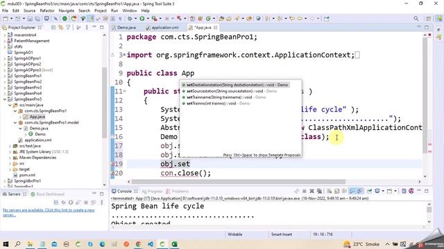Viewport: 444px width, 249px height.
Task: Click the Remove Launch X icon in Console
Action: click(x=311, y=191)
